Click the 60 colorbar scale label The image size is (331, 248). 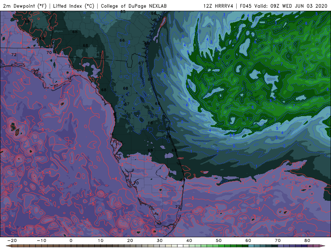click(x=248, y=241)
